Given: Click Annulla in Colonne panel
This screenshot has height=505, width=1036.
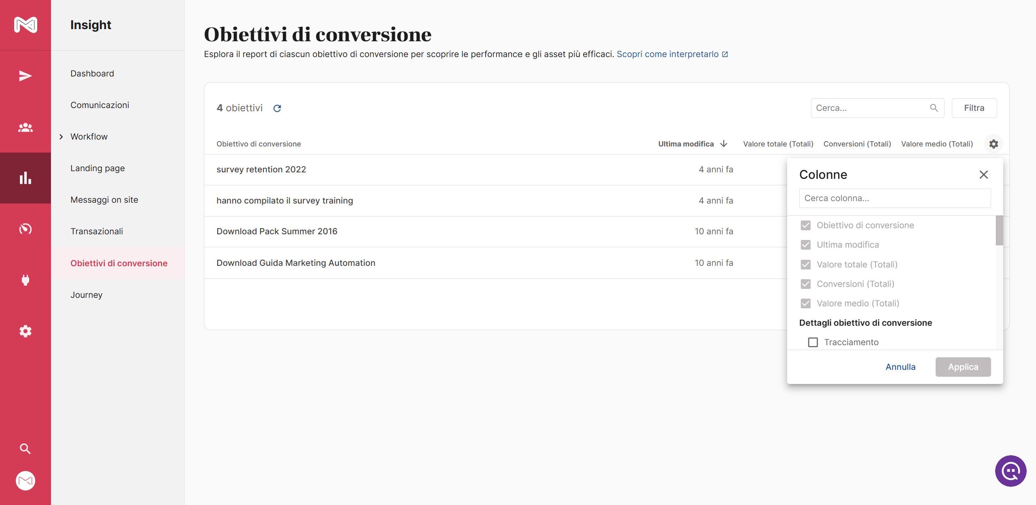Looking at the screenshot, I should point(900,367).
